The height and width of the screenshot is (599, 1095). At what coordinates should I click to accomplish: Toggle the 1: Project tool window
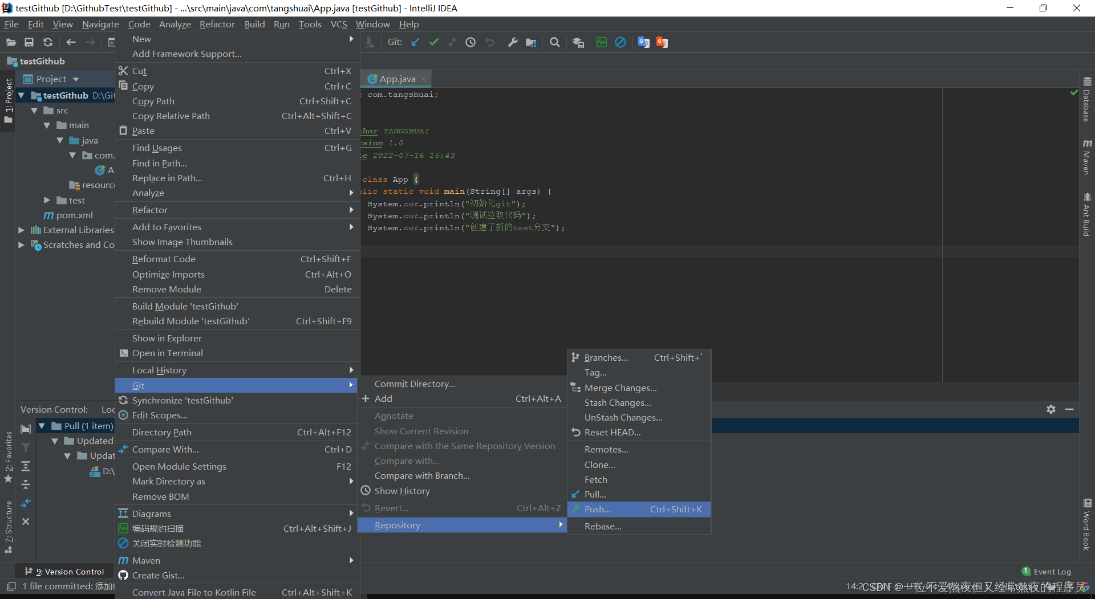[x=8, y=100]
